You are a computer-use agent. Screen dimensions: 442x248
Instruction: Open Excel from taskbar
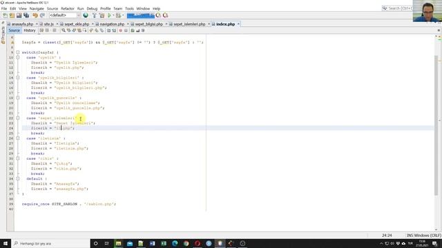164,243
